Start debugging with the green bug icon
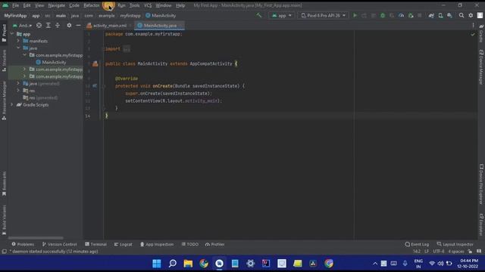The width and height of the screenshot is (485, 272). point(383,15)
